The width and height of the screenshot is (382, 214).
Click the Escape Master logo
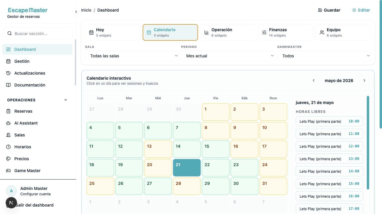coord(28,10)
